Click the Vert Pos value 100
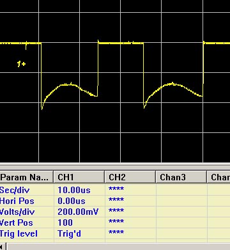Viewport: 230px width, 250px height. [65, 223]
